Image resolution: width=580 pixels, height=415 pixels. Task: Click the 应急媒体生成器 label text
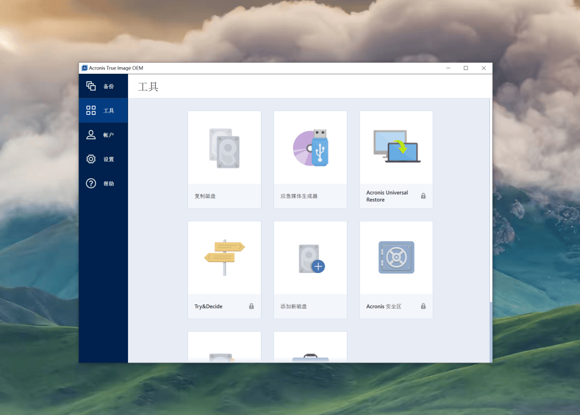tap(299, 196)
